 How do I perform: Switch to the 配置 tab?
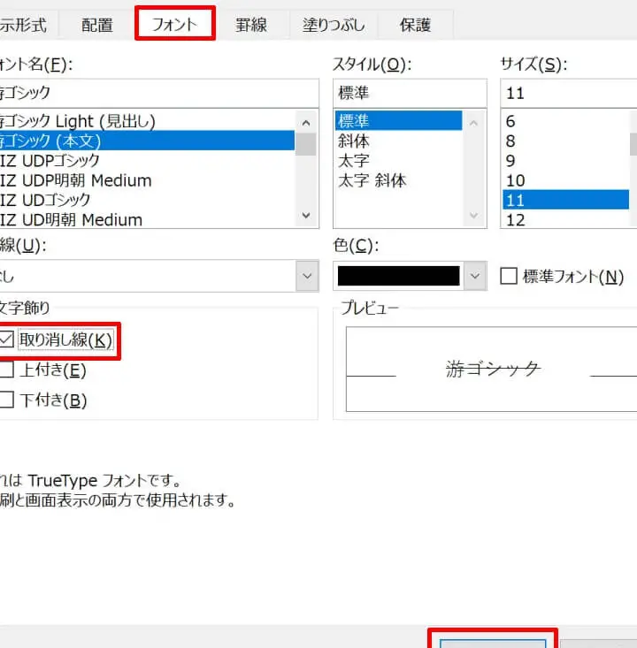96,25
